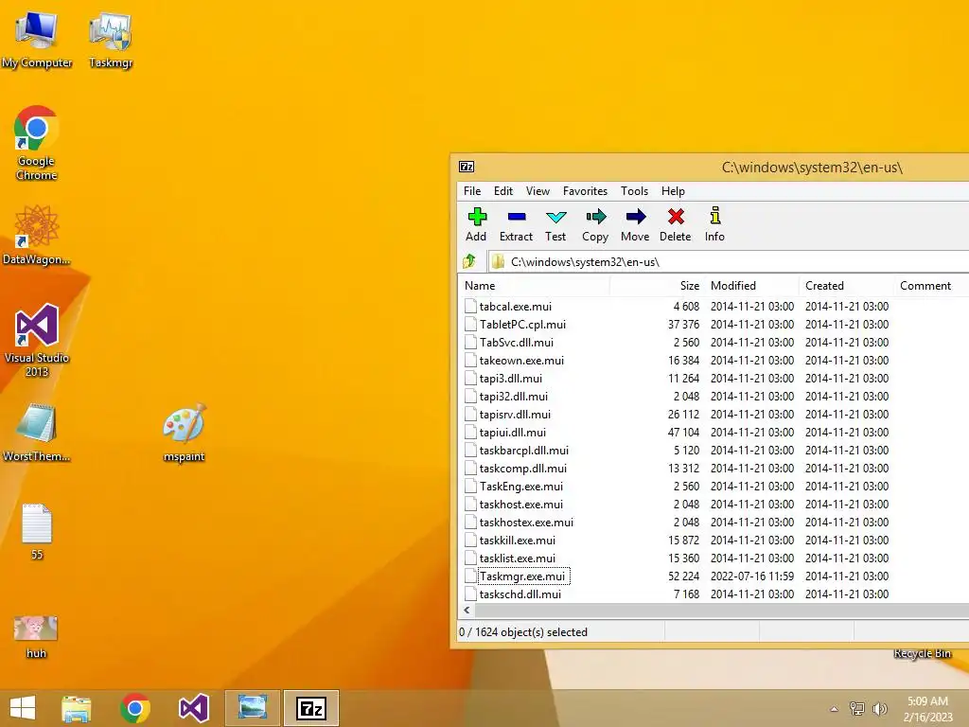Select the WorstThem notepad desktop icon
The width and height of the screenshot is (969, 727).
37,433
